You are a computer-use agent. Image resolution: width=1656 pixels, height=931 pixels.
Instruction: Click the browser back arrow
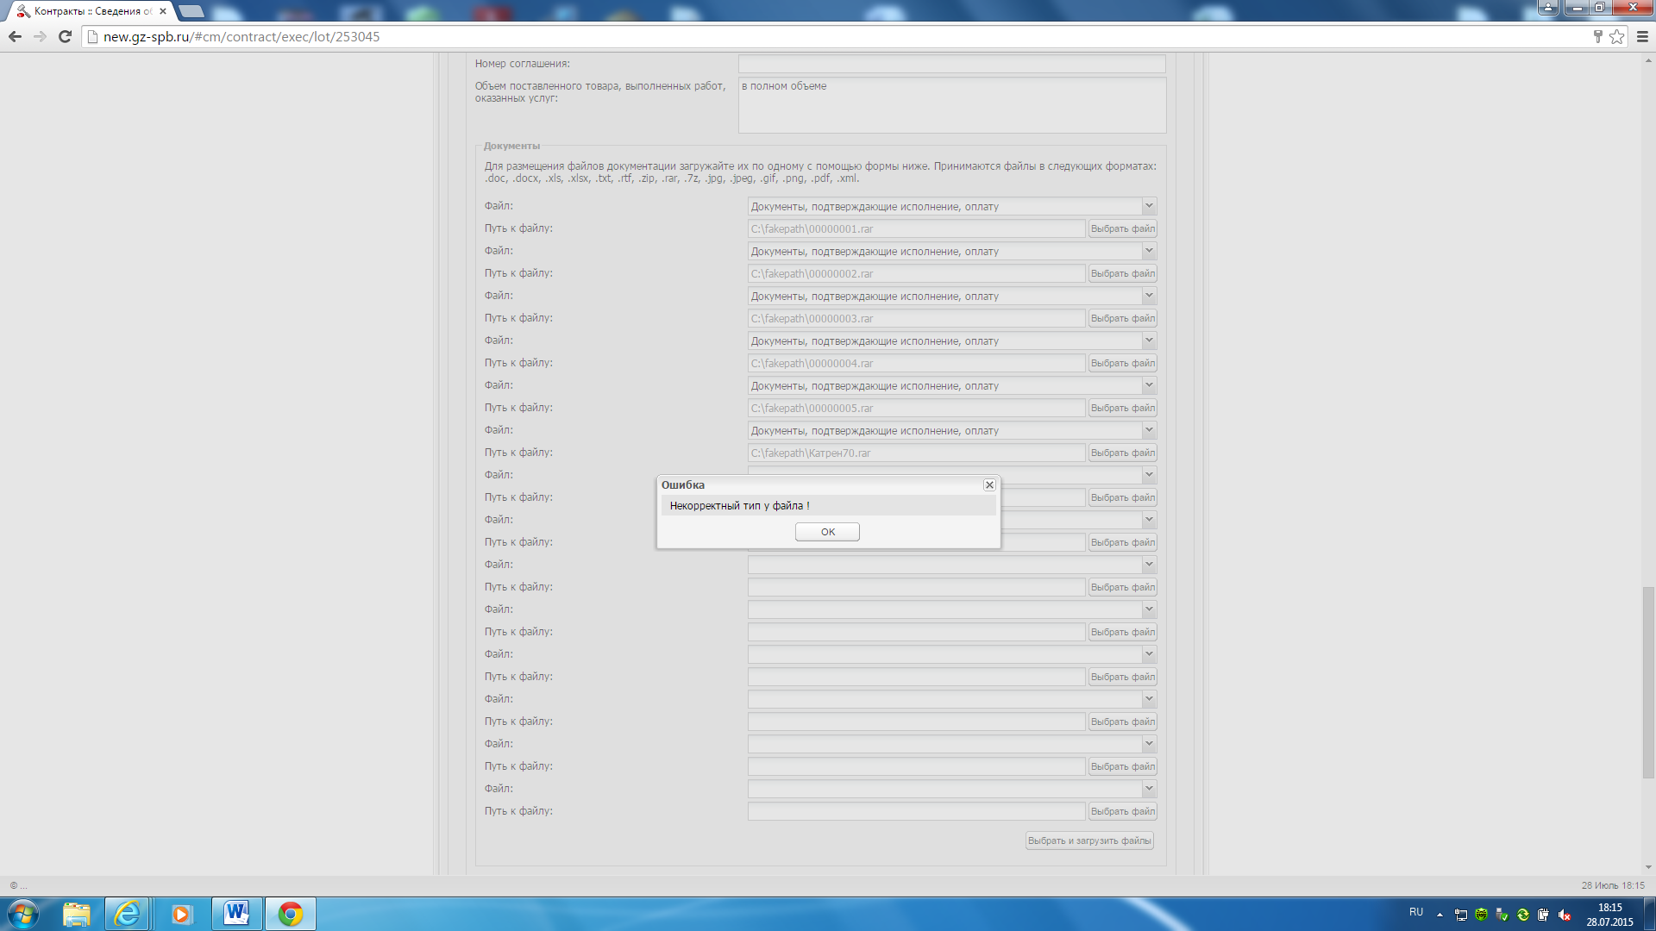15,36
